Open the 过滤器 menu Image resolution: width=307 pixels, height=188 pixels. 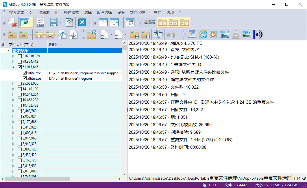coord(44,12)
